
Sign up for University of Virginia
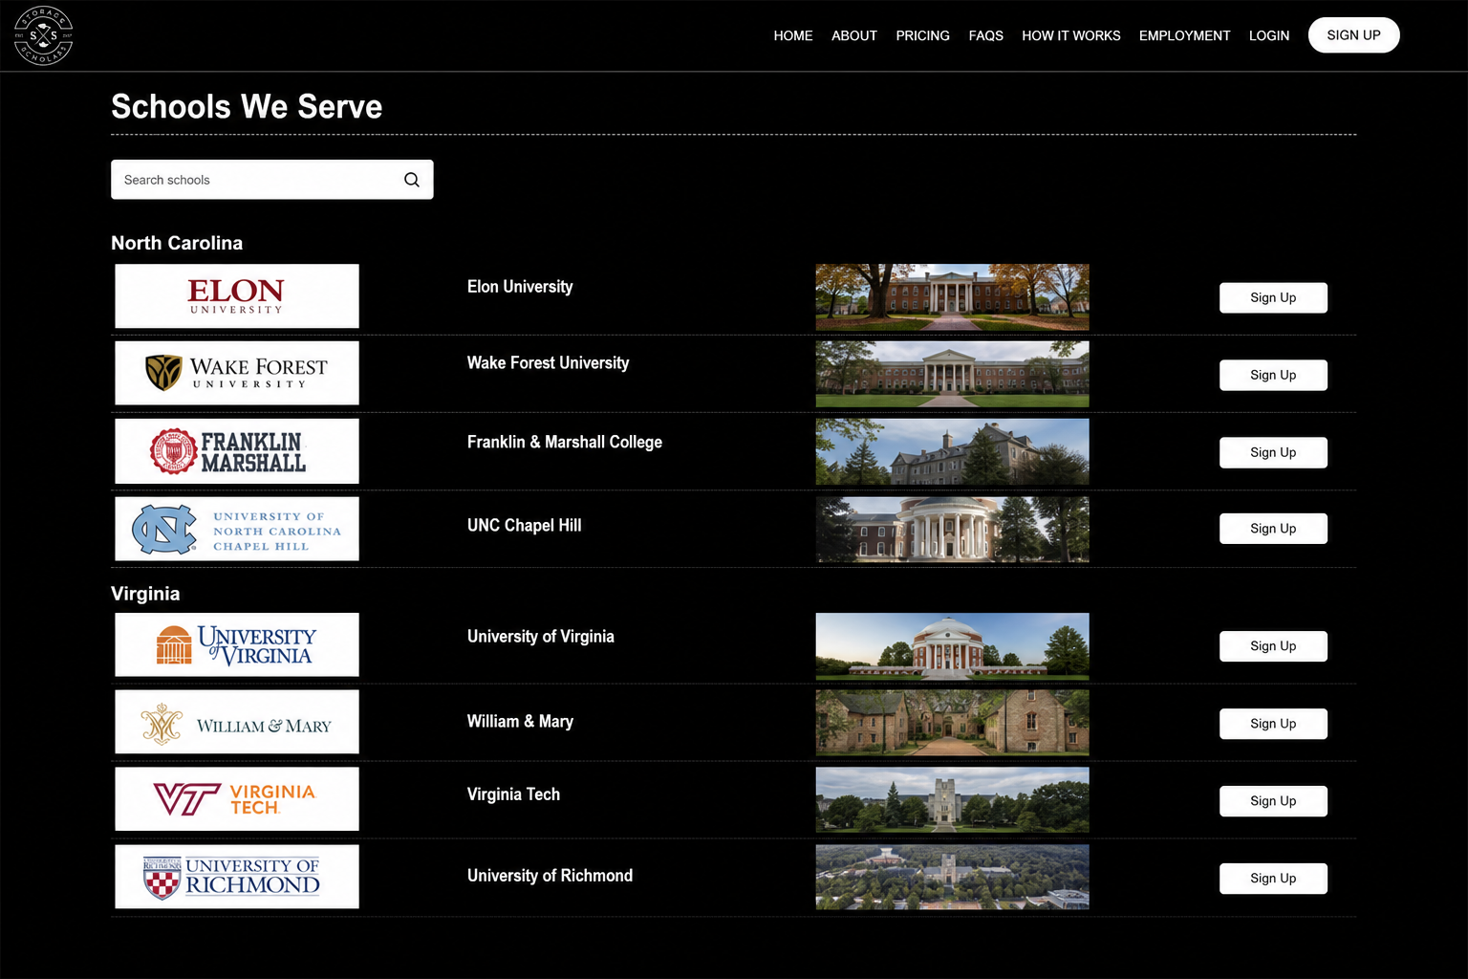click(x=1274, y=646)
